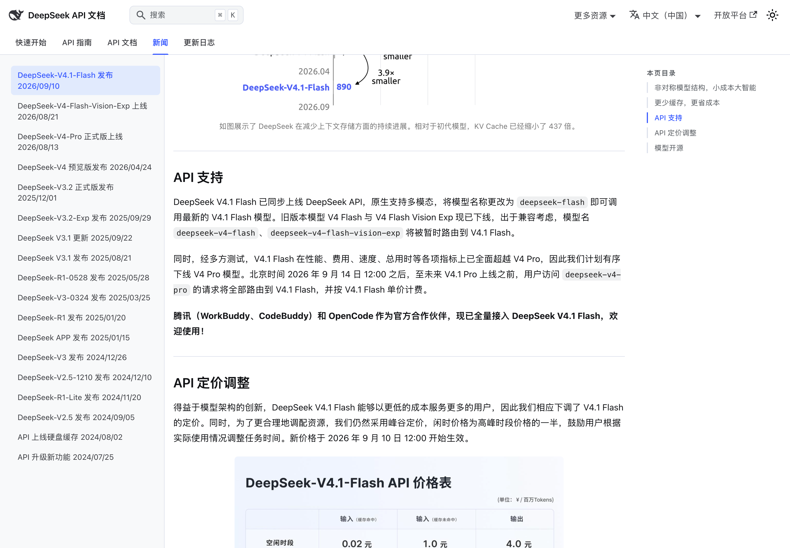Open API 升级新功能 2024/07/25 item

86,457
